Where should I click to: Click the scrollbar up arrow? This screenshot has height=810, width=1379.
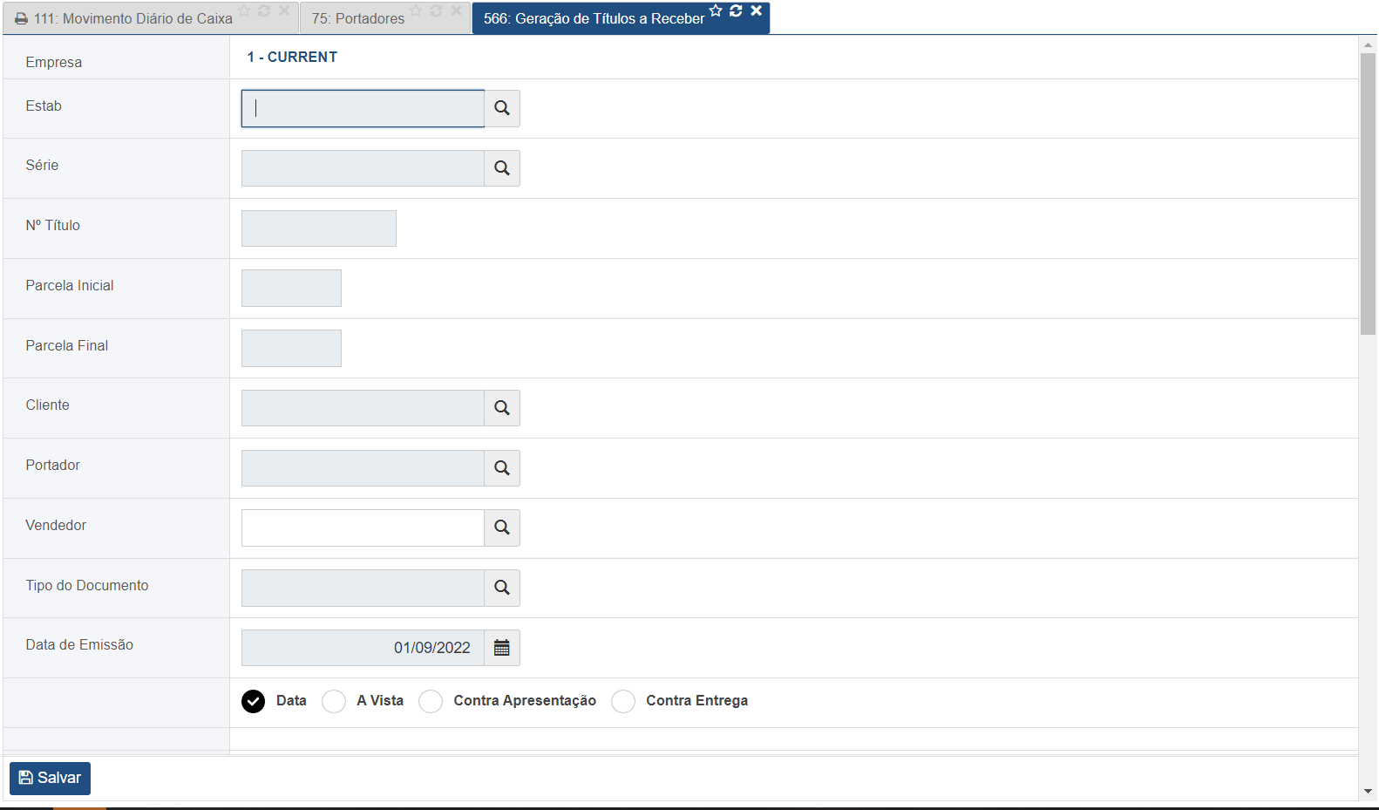coord(1369,44)
